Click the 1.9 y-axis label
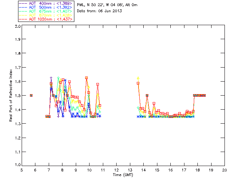 18,39
